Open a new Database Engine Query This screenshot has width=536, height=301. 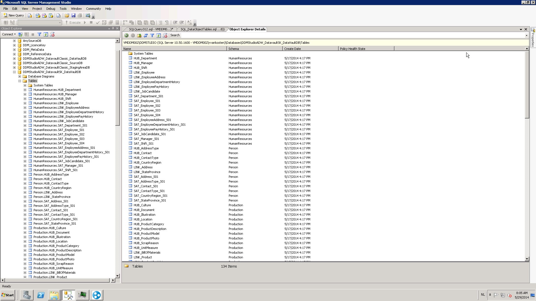(x=30, y=15)
